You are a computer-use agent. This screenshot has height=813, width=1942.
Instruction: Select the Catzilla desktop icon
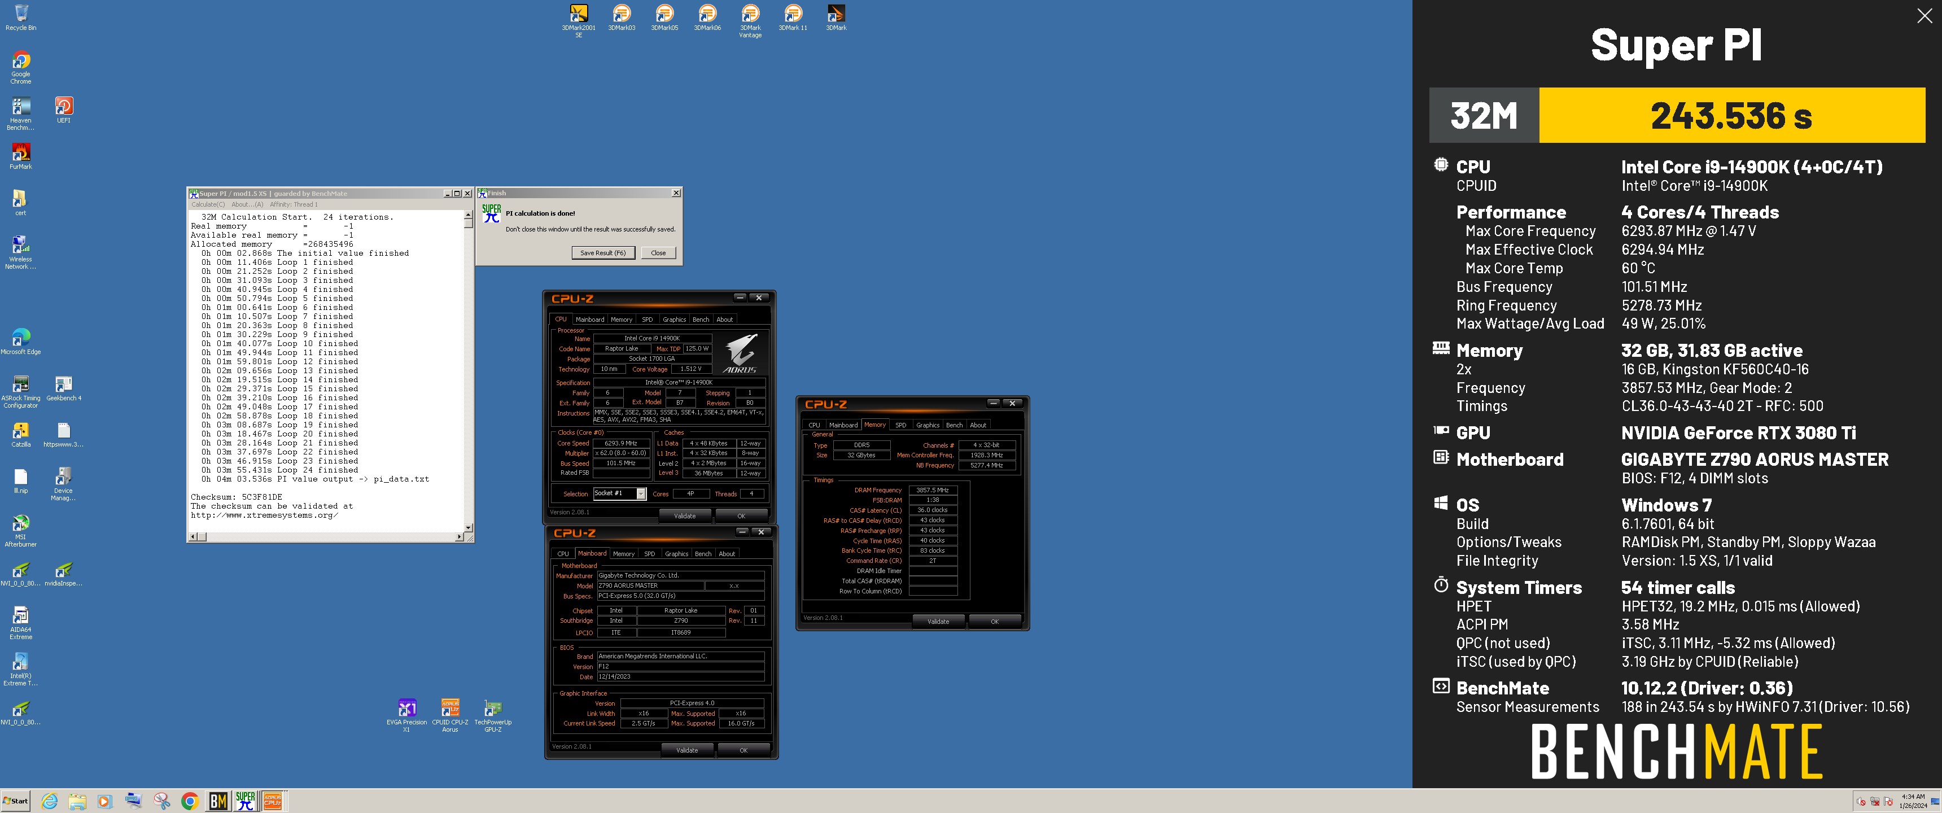click(x=21, y=434)
